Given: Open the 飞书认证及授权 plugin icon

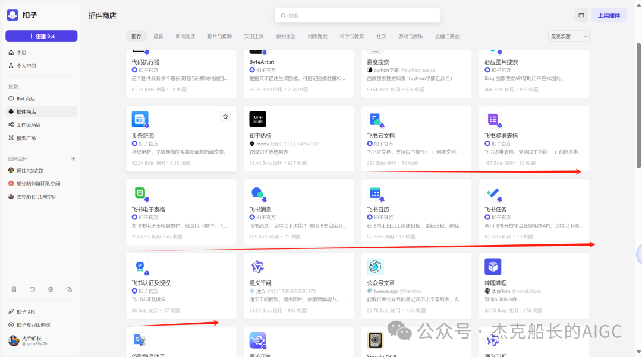Looking at the screenshot, I should coord(140,267).
